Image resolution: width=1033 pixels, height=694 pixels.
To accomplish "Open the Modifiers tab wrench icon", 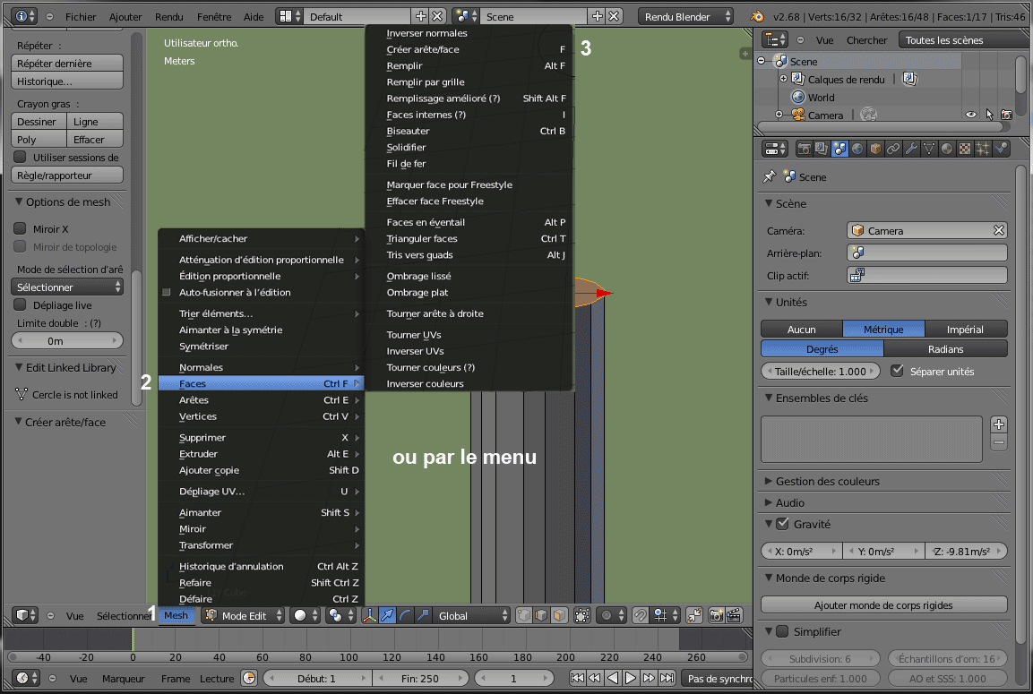I will [911, 149].
